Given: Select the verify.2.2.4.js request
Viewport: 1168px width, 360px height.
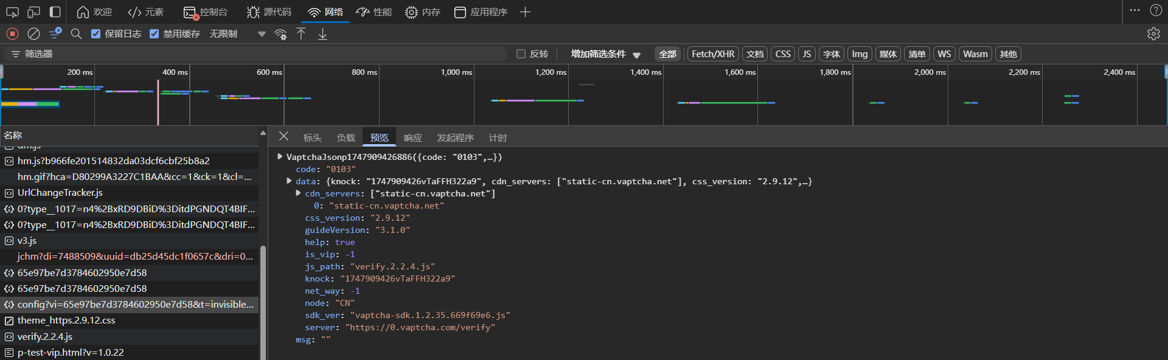Looking at the screenshot, I should [45, 336].
